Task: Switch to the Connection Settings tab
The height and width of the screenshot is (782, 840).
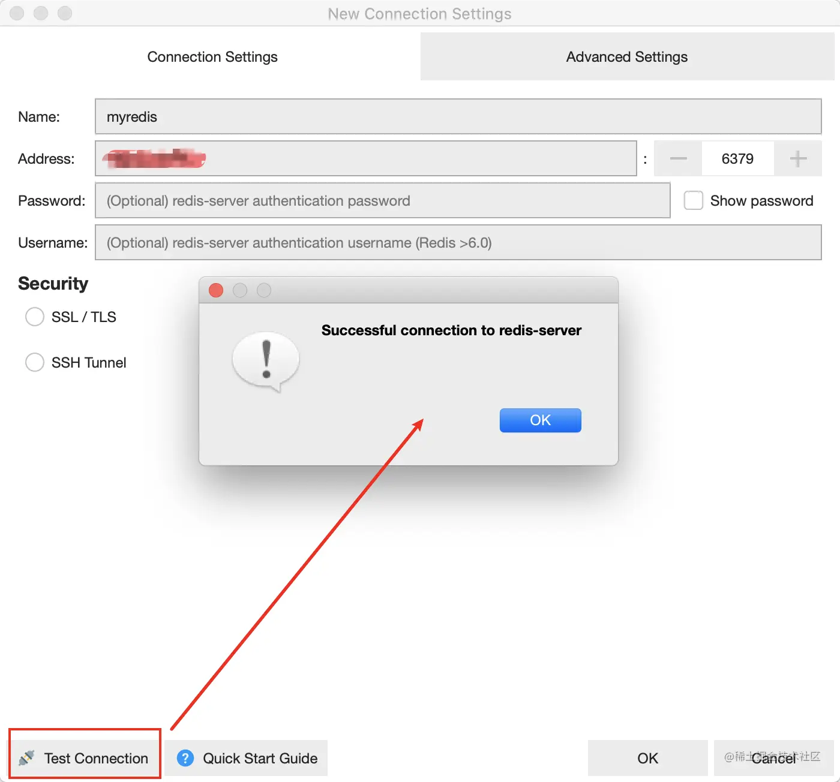Action: click(212, 56)
